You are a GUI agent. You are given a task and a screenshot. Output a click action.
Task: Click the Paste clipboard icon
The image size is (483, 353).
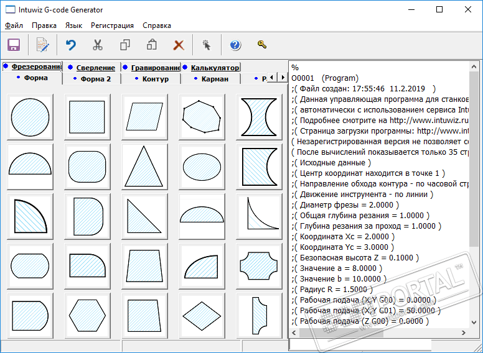(151, 45)
